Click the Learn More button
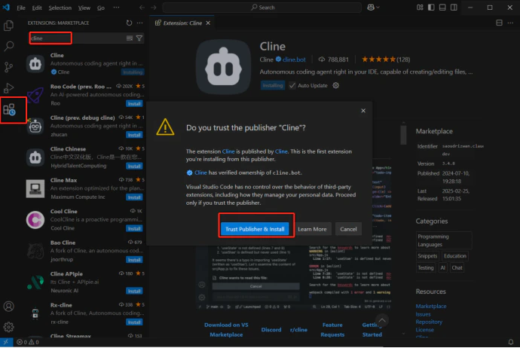Screen dimensions: 520x348 point(312,229)
